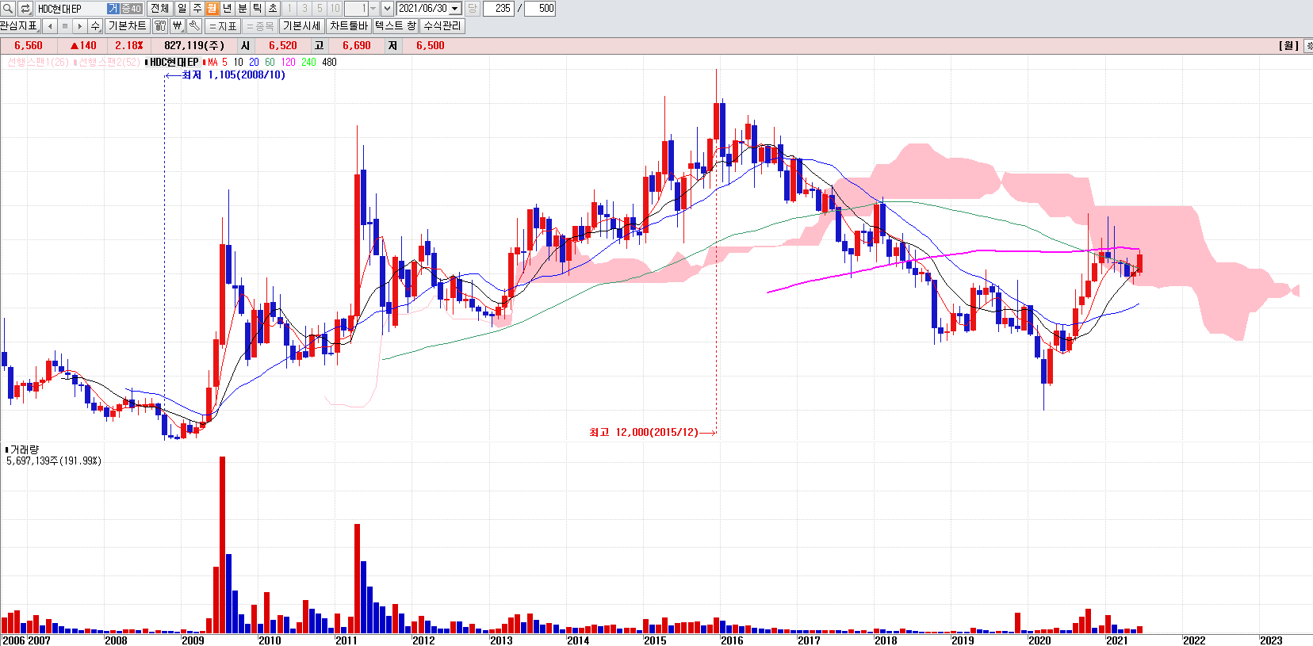Viewport: 1313px width, 646px height.
Task: Click the MA 240 legend entry
Action: pos(308,62)
